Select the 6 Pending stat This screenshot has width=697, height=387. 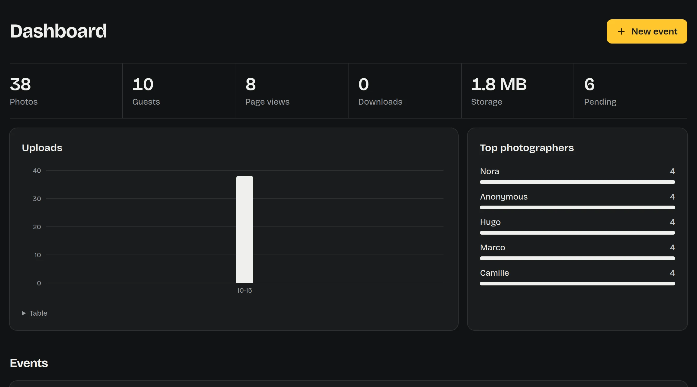[x=631, y=91]
